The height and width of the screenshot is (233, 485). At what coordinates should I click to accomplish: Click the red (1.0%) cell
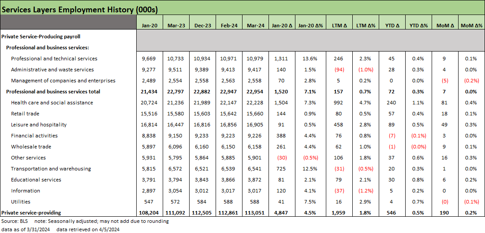click(x=366, y=70)
